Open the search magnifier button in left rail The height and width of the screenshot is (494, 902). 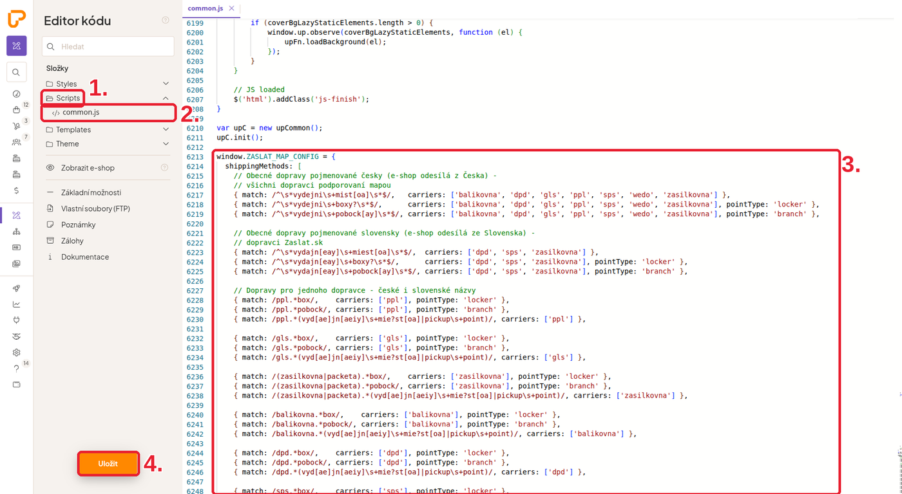click(x=17, y=72)
